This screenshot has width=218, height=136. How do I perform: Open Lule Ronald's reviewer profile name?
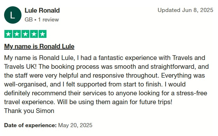pyautogui.click(x=42, y=10)
